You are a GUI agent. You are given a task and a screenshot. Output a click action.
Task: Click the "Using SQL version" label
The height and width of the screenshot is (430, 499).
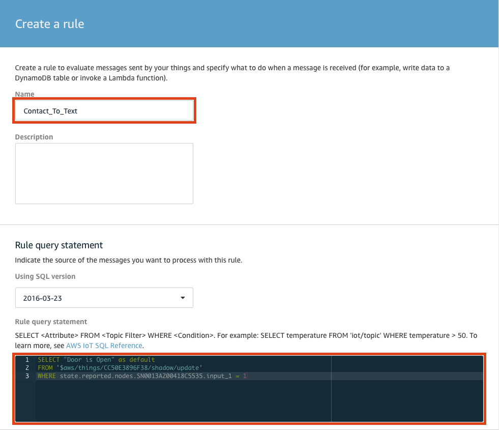point(45,276)
